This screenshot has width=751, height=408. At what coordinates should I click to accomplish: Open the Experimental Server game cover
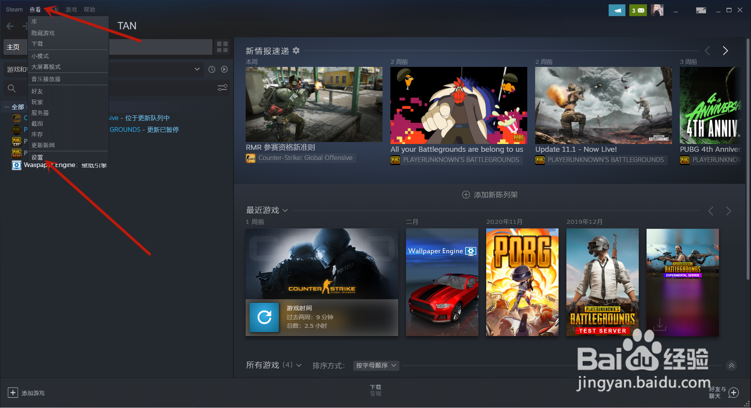pos(683,282)
